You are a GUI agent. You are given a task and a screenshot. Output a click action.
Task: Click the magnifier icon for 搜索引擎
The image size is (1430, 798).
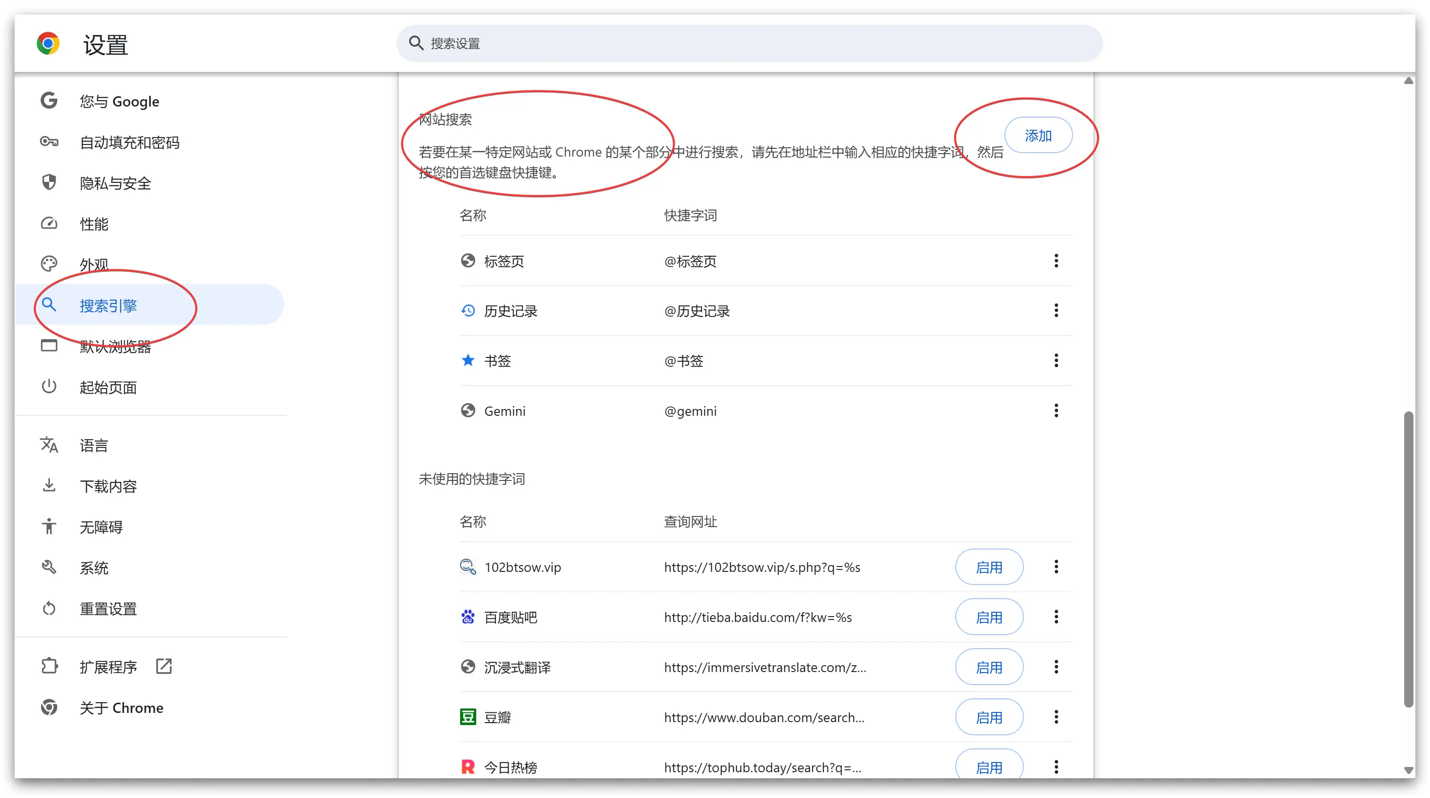pos(49,305)
